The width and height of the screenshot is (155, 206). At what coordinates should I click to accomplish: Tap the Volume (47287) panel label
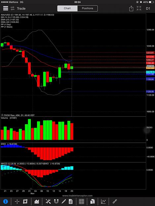(9, 118)
